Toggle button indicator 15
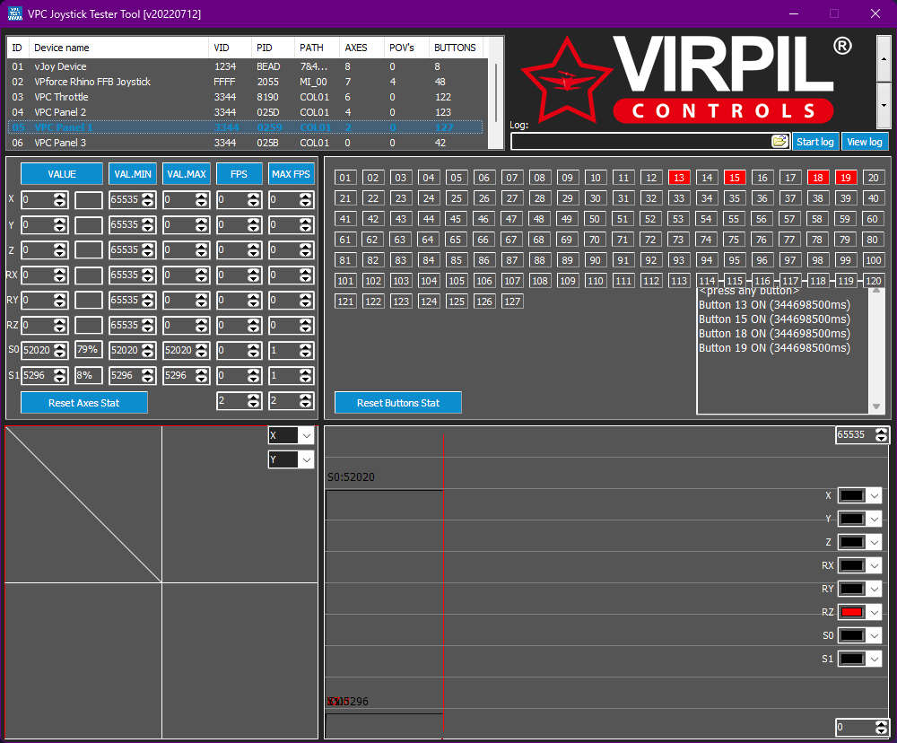 [735, 178]
